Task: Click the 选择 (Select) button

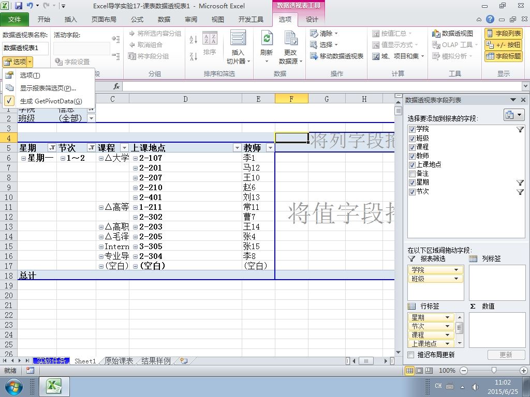Action: click(x=324, y=44)
